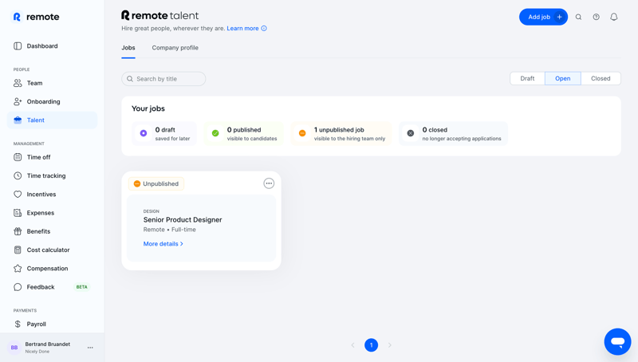The width and height of the screenshot is (638, 362).
Task: Open the help question mark icon
Action: coord(596,17)
